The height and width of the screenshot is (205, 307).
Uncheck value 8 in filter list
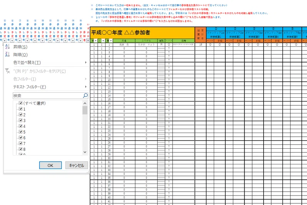point(21,149)
